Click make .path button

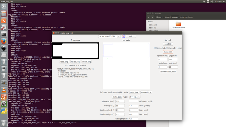pos(117,97)
